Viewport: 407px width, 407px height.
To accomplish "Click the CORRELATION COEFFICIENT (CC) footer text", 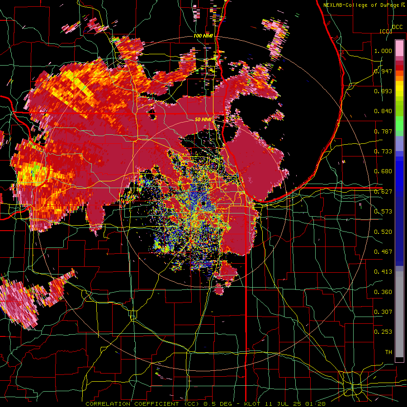I will pyautogui.click(x=142, y=404).
